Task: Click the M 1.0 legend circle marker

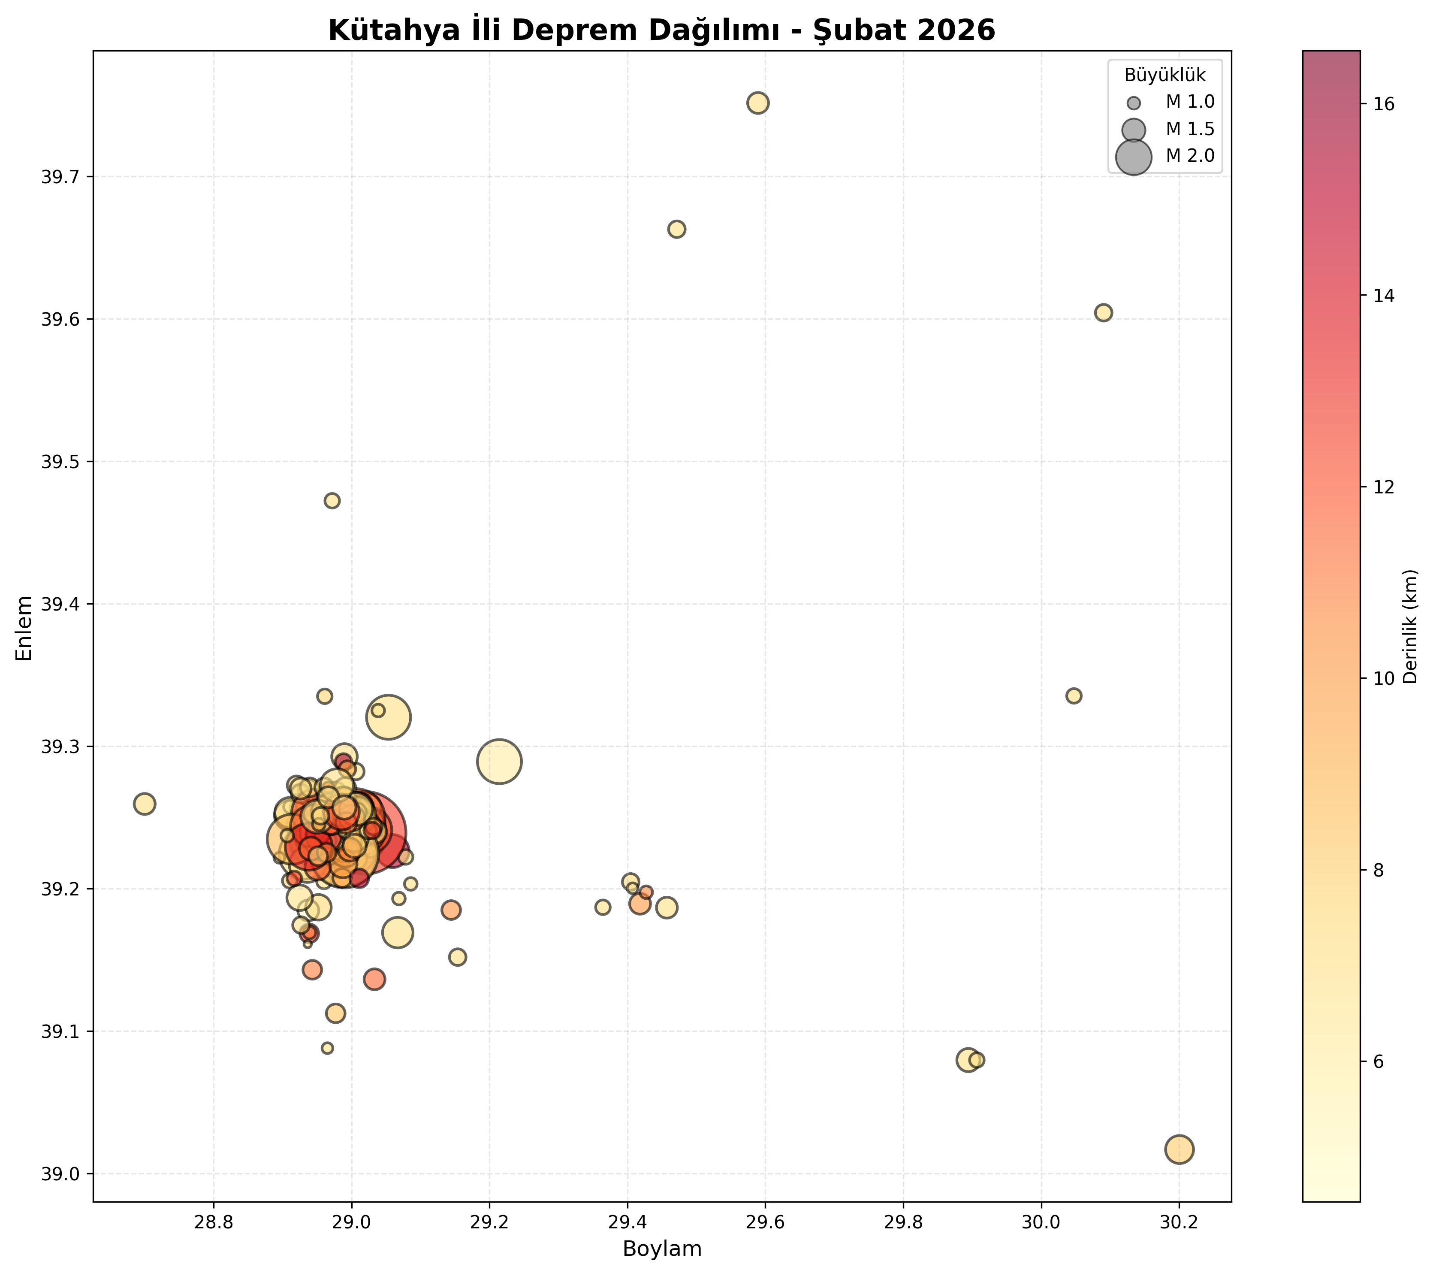Action: [1134, 103]
